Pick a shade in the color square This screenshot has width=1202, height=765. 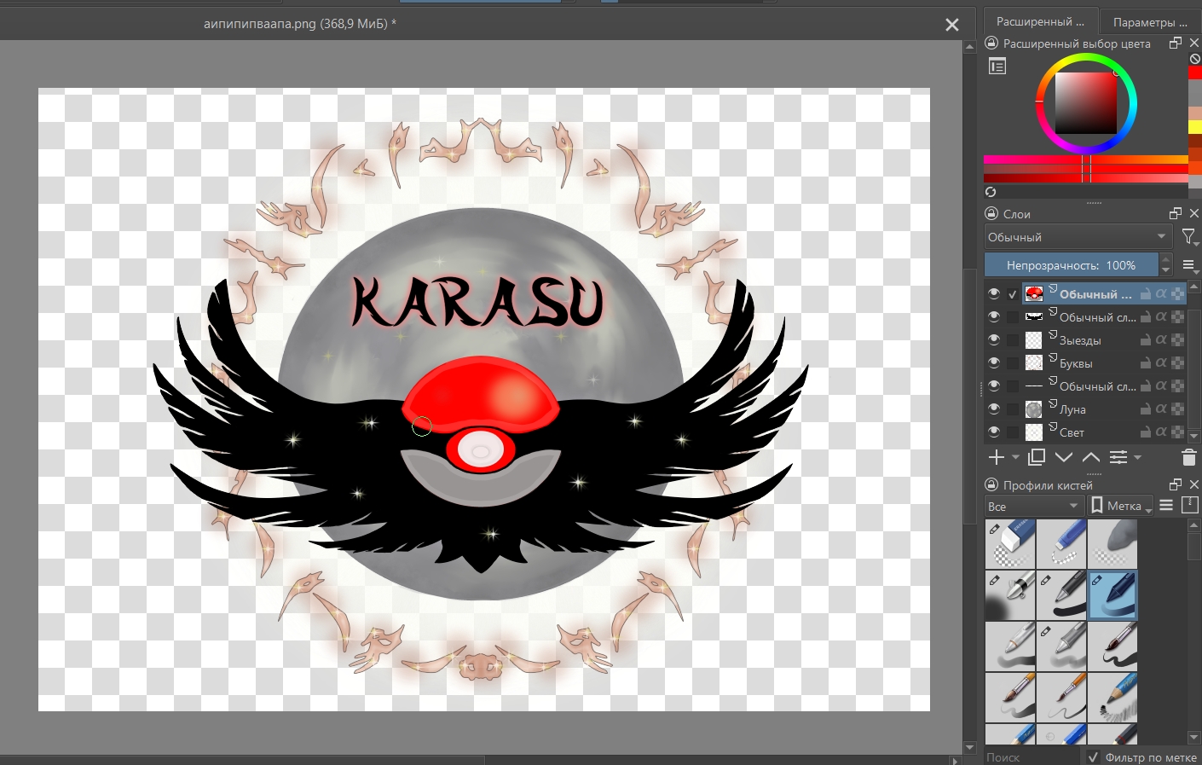[x=1086, y=102]
